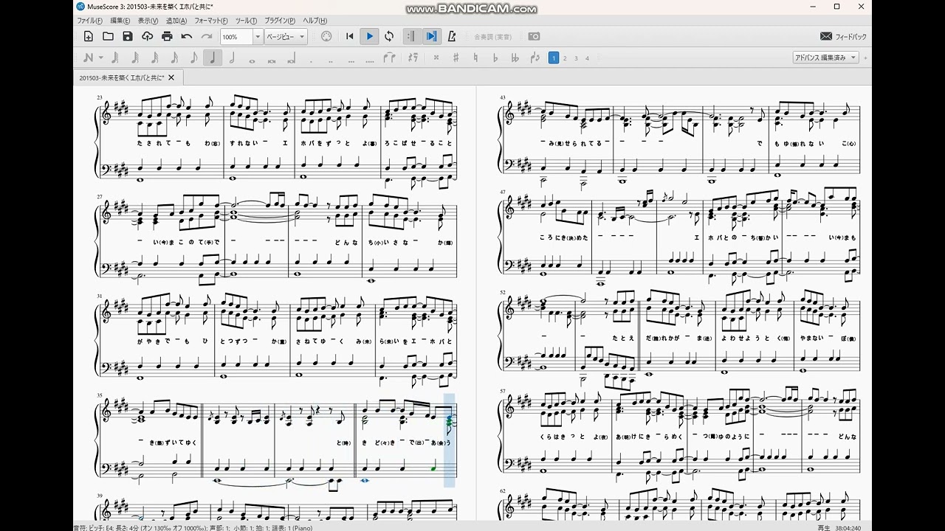The image size is (945, 531).
Task: Select voice 2
Action: coord(565,58)
